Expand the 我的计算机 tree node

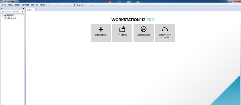pyautogui.click(x=3, y=16)
